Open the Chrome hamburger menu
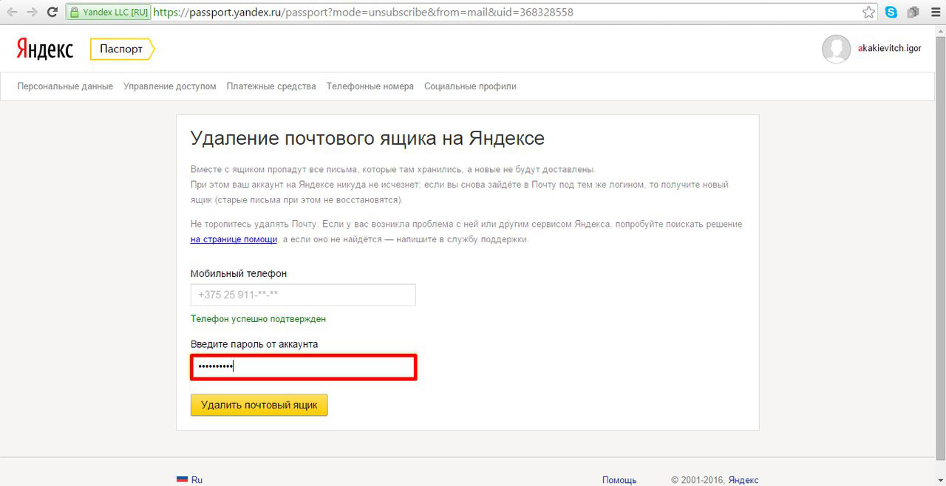This screenshot has height=486, width=946. pos(934,13)
